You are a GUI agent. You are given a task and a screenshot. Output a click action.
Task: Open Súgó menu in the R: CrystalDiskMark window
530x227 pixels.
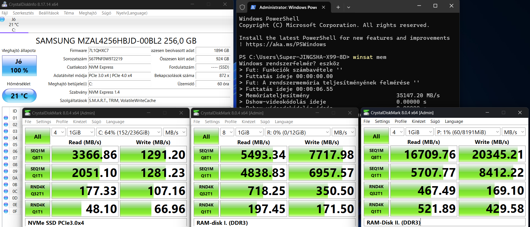[265, 122]
